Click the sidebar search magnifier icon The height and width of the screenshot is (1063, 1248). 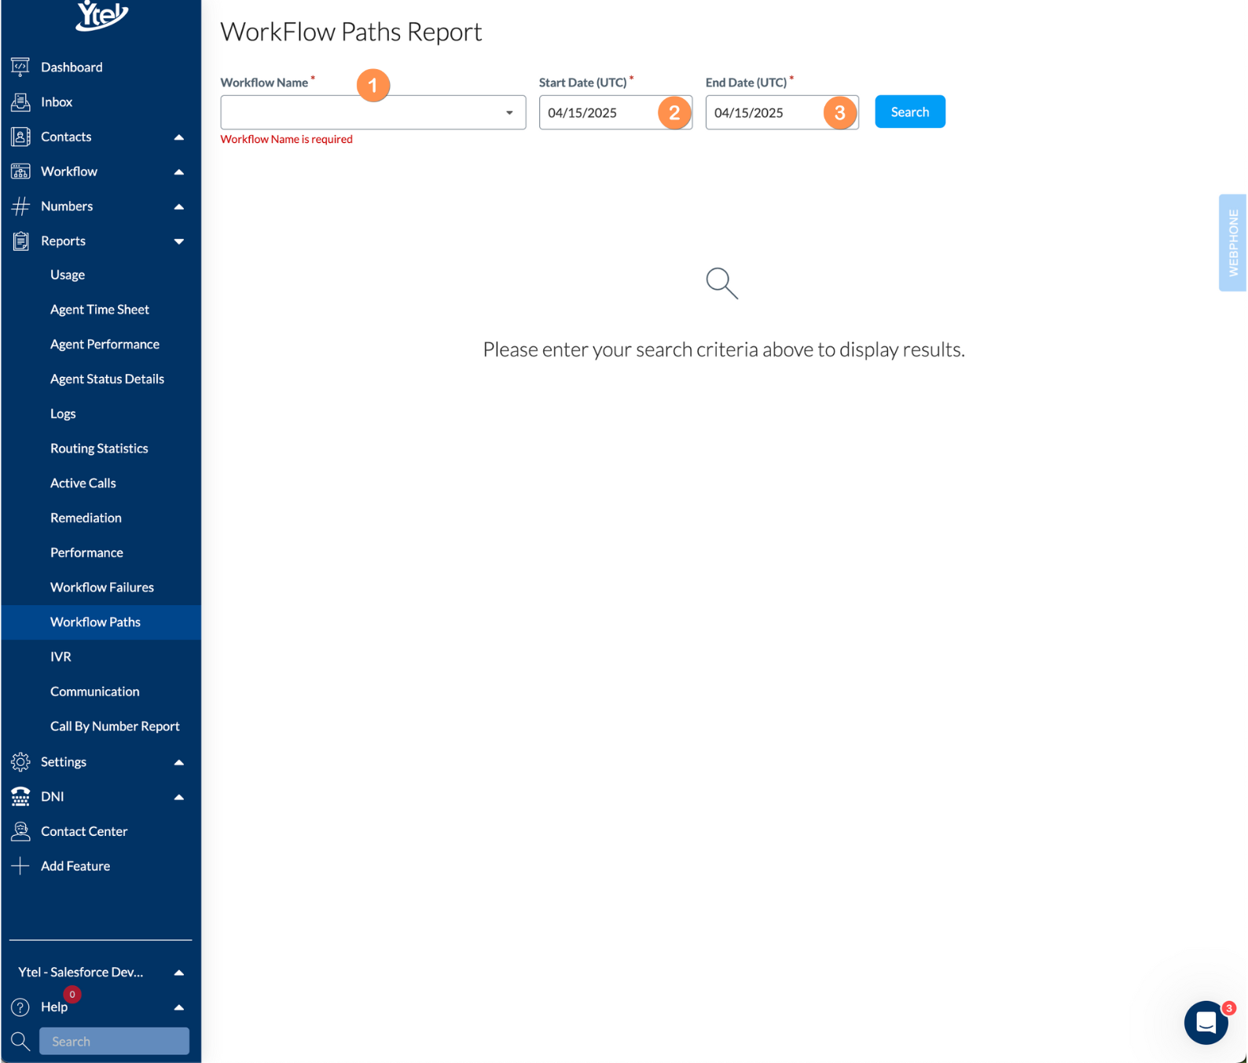[x=20, y=1041]
